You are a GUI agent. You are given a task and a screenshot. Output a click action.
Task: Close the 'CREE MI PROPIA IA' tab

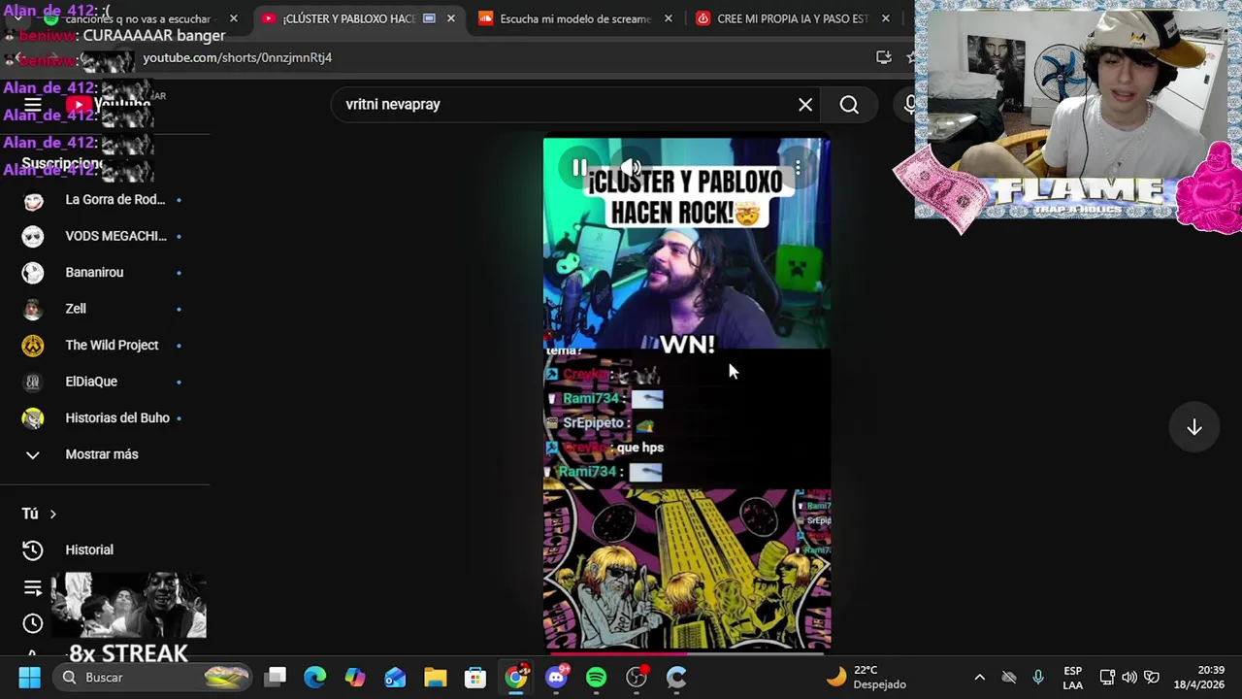coord(885,18)
